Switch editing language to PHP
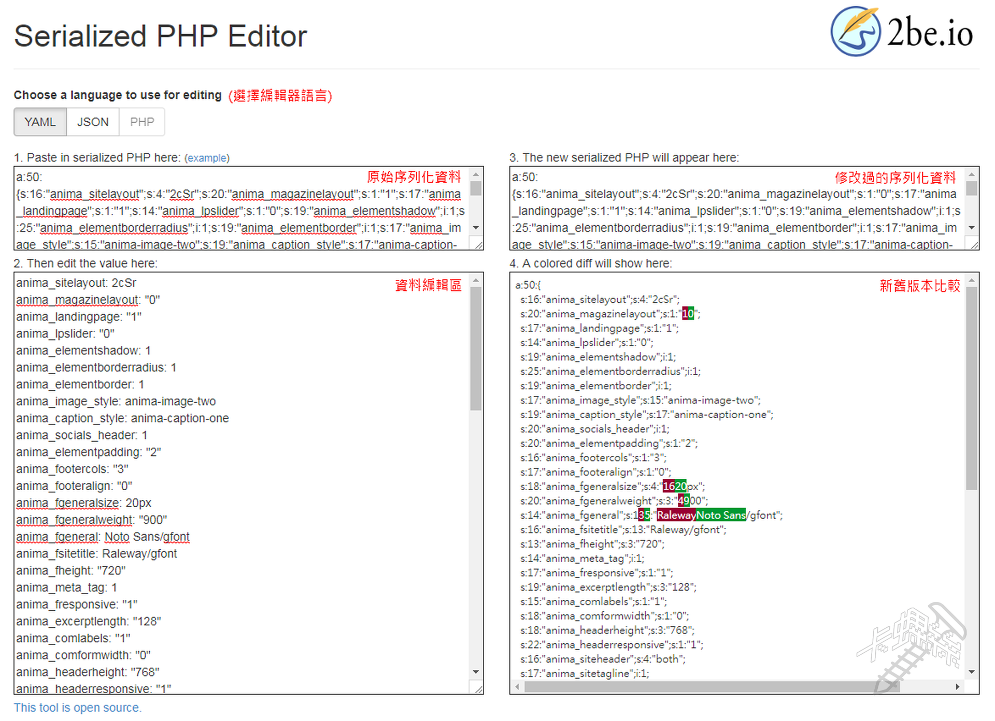995x721 pixels. (x=142, y=122)
